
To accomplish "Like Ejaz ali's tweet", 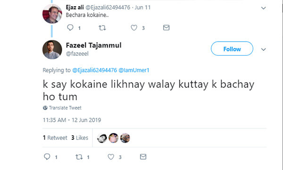I will point(134,28).
